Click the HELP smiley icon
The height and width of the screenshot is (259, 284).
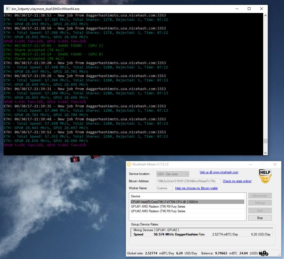tap(265, 176)
